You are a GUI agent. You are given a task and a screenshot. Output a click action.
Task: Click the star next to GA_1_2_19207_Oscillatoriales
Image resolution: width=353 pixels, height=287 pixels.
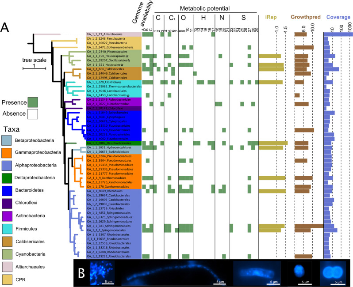(129, 60)
